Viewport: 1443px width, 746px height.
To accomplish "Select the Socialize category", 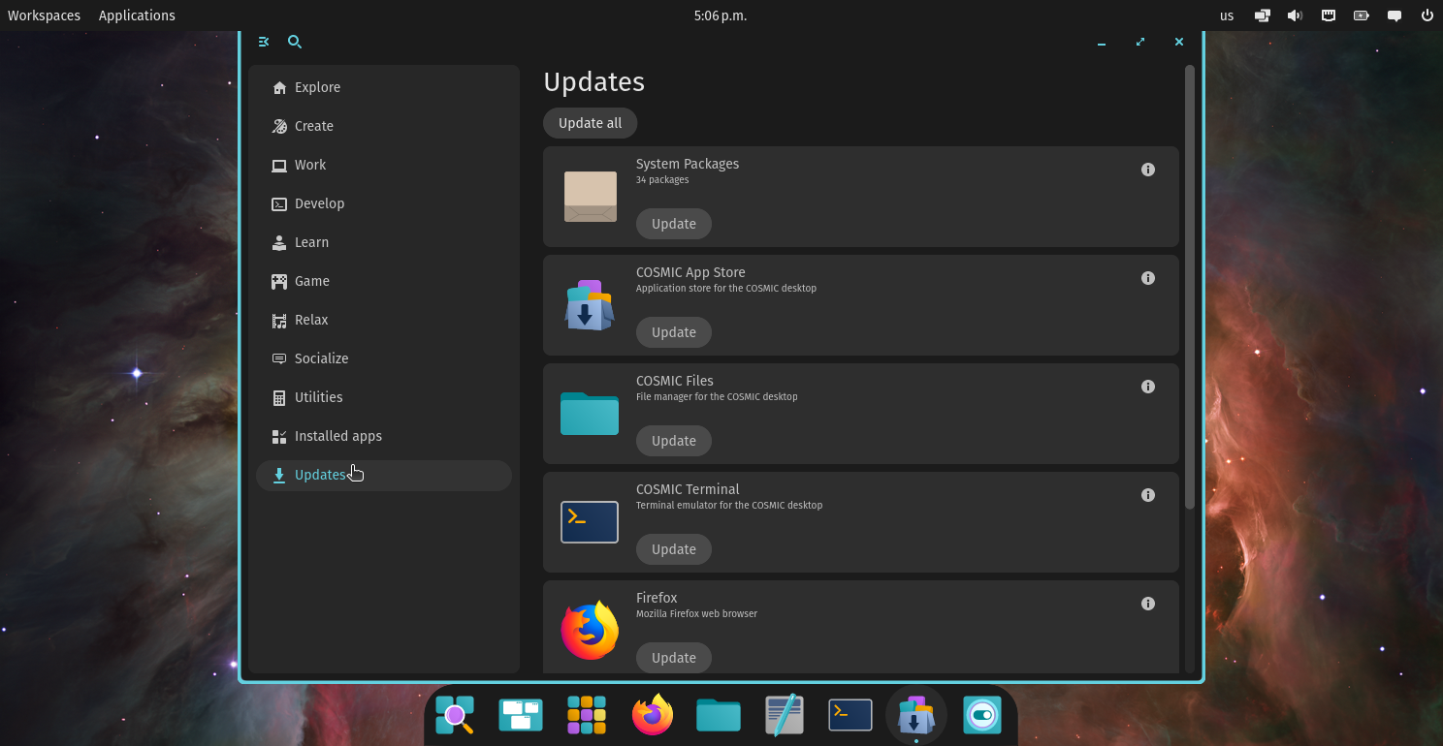I will [384, 358].
